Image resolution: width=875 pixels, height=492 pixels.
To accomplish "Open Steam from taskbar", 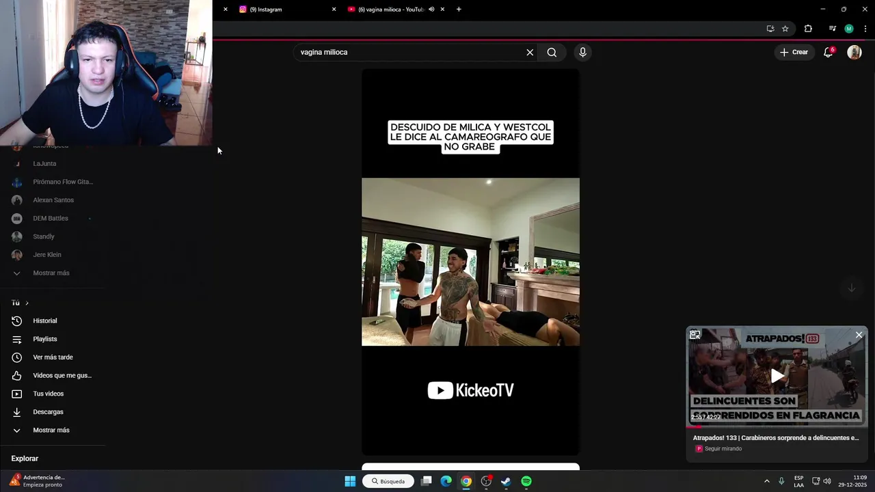I will 506,481.
